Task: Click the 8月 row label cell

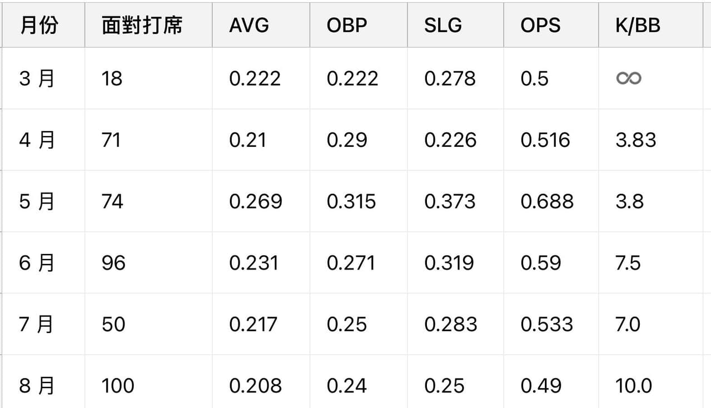Action: 43,385
